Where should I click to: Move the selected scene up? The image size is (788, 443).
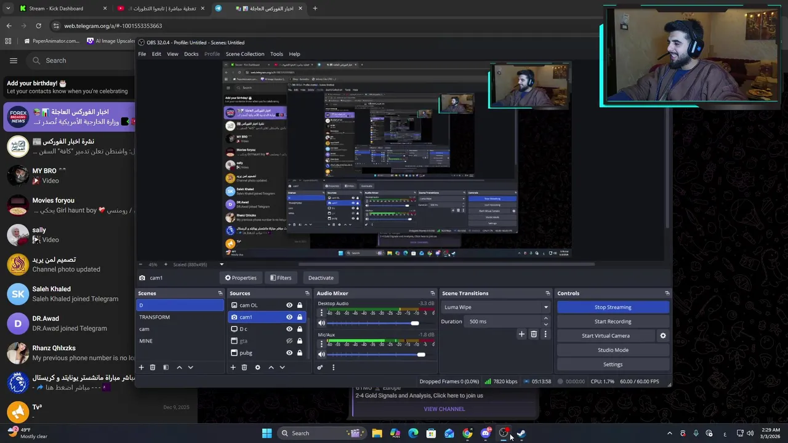coord(179,367)
